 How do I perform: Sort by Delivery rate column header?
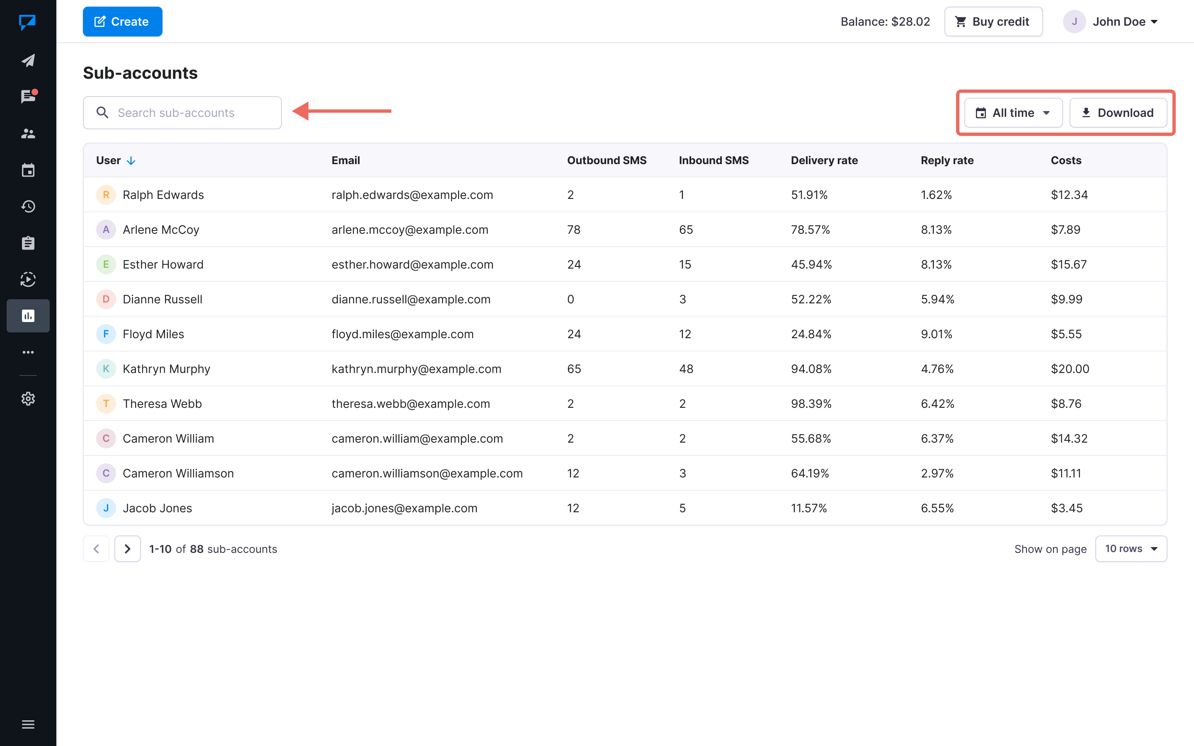click(824, 160)
